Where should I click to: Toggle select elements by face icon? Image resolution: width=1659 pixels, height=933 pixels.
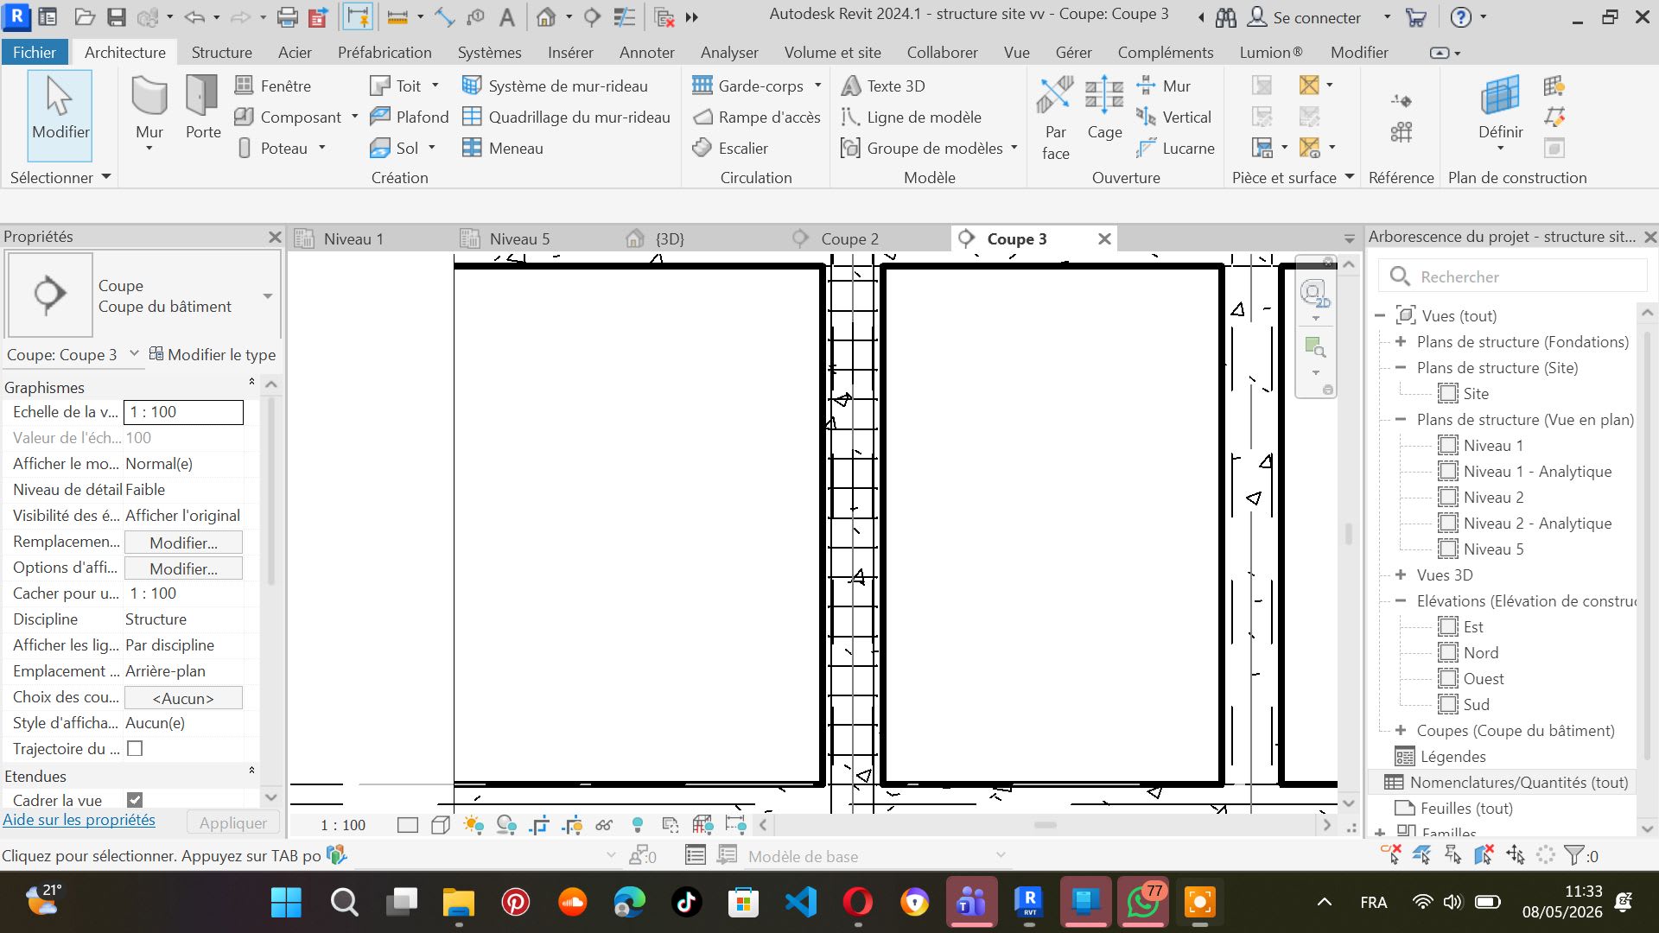tap(1484, 855)
